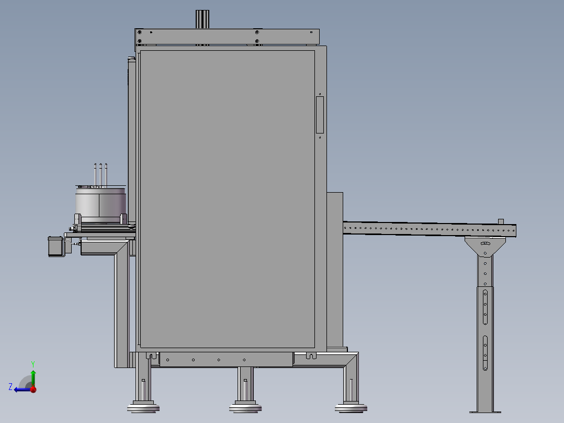
Task: Select the perforated conveyor rail on the right
Action: [430, 229]
